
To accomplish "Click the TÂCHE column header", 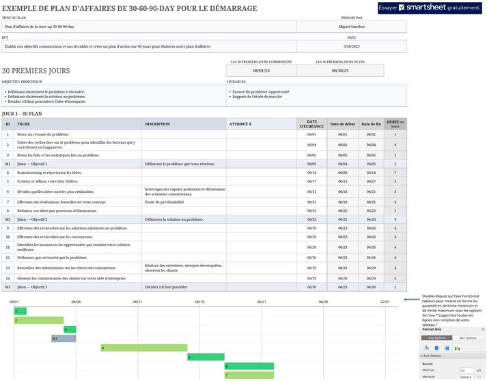I will tap(78, 124).
